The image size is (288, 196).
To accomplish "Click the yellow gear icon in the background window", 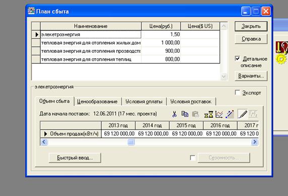I will click(x=281, y=59).
